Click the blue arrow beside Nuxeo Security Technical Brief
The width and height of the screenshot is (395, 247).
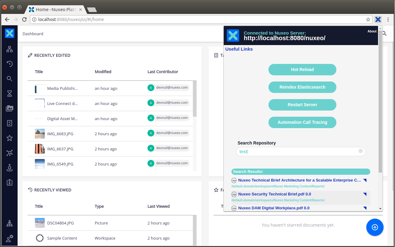[x=365, y=194]
